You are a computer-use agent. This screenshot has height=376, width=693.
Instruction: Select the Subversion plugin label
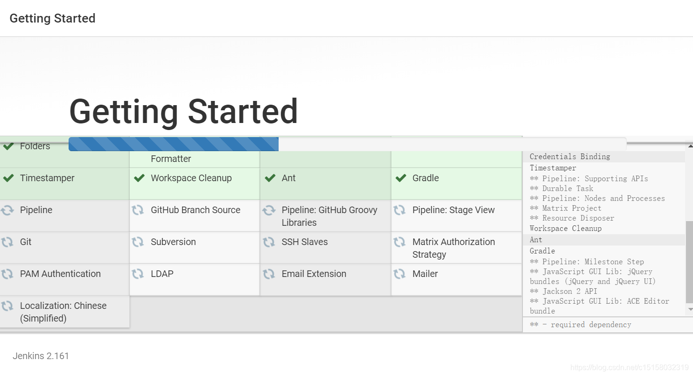tap(173, 242)
